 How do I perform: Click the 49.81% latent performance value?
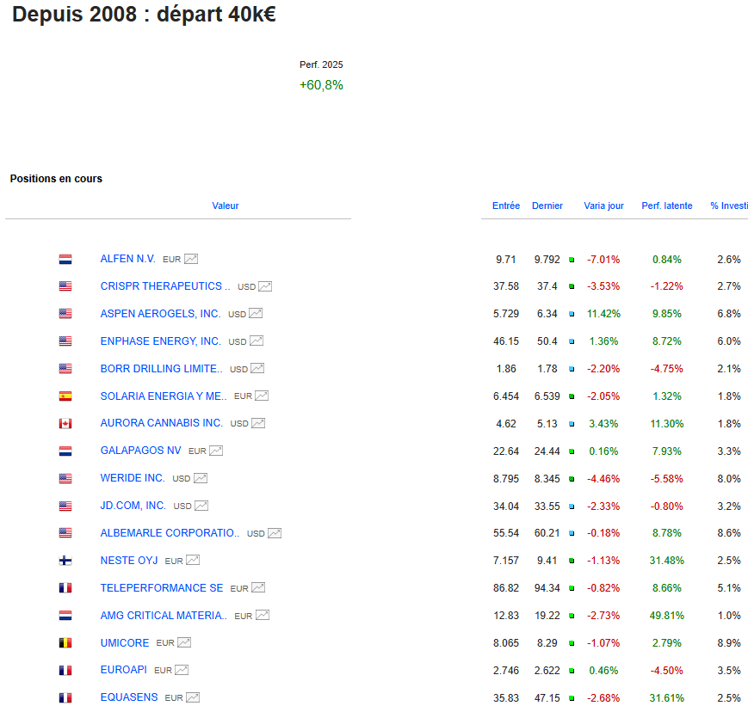point(666,616)
